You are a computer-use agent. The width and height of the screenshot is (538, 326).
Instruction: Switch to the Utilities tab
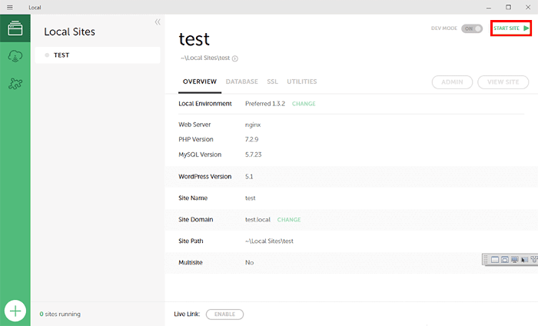(x=302, y=81)
